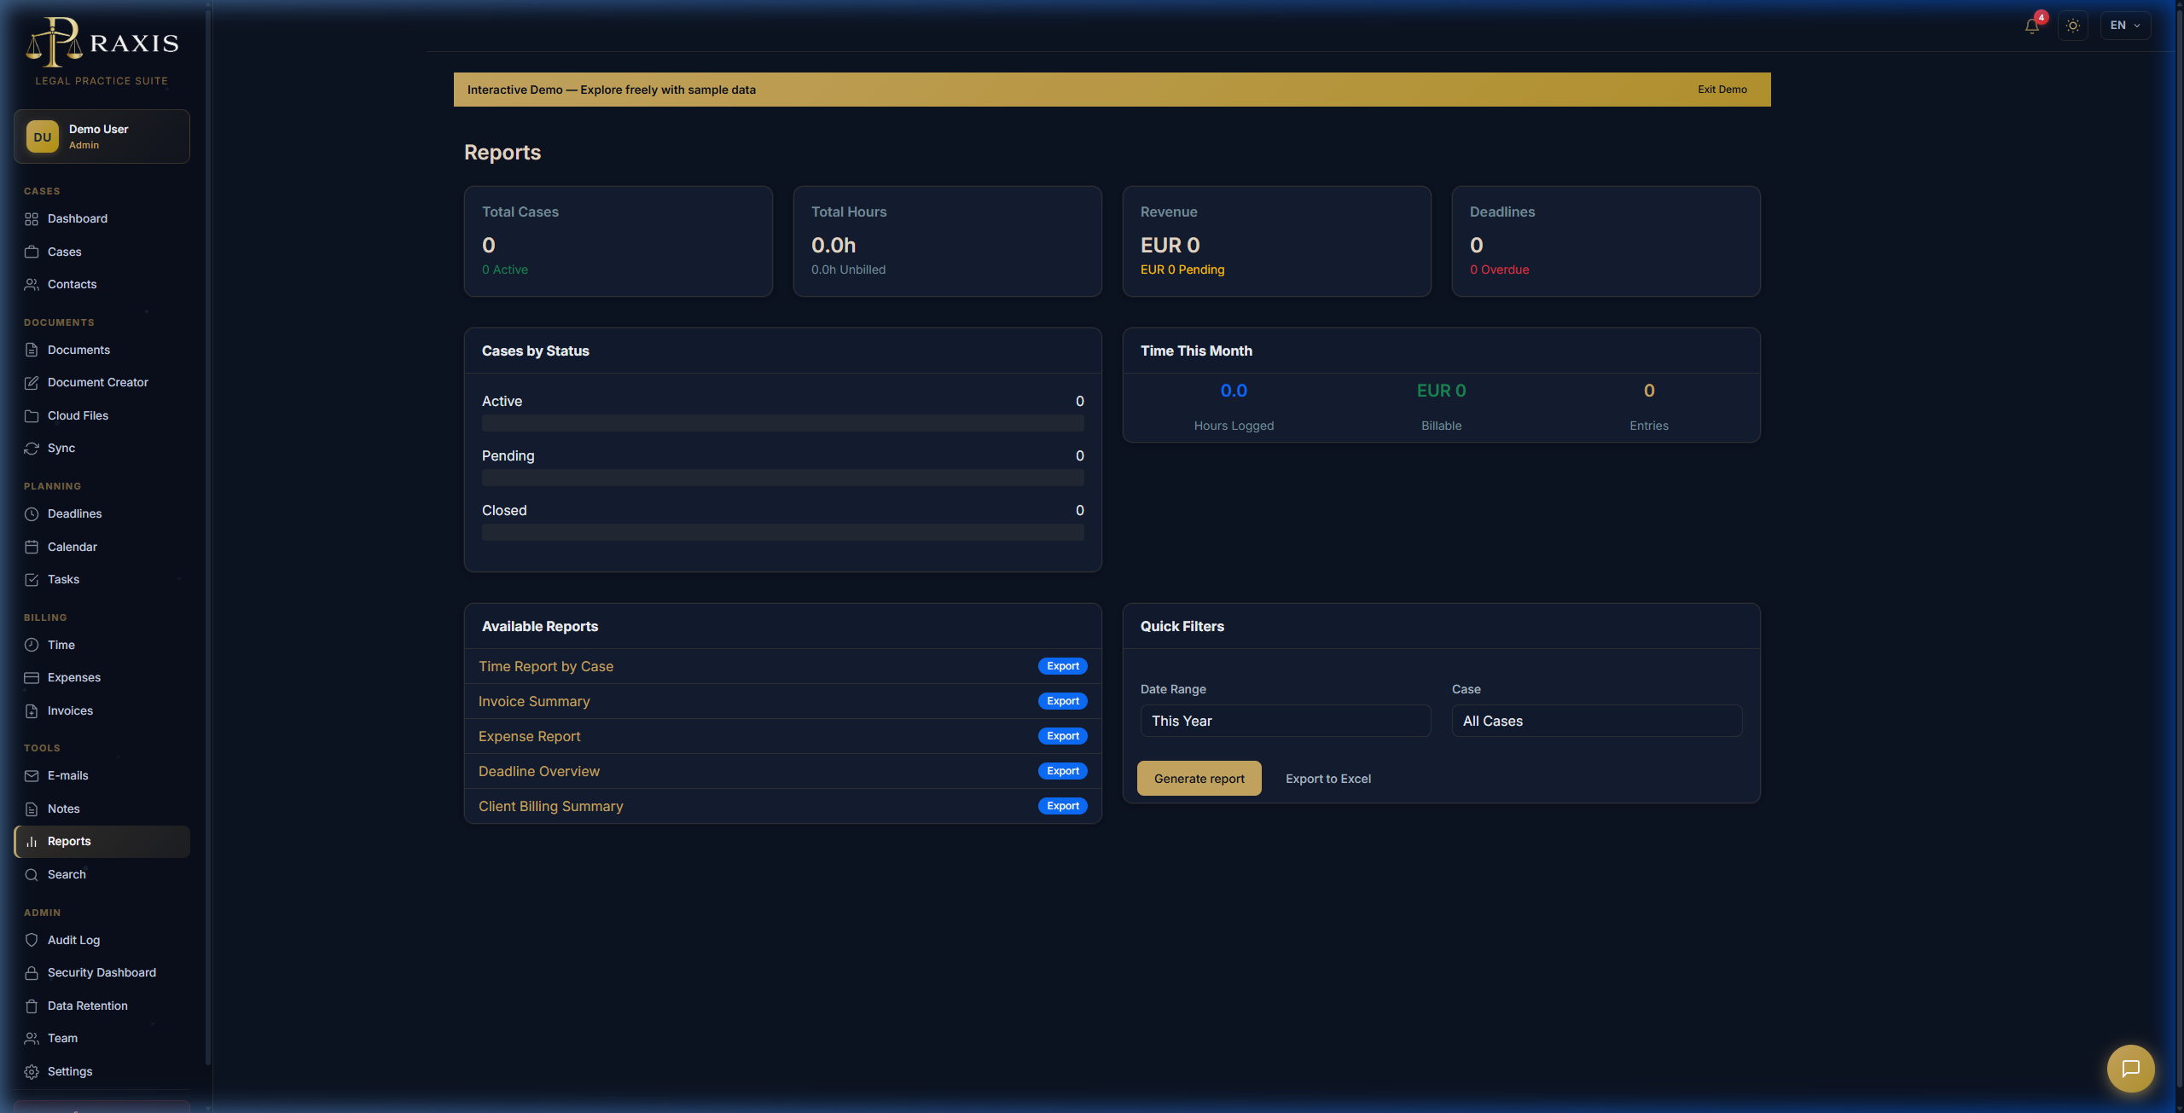Open the Date Range This Year dropdown

point(1285,721)
